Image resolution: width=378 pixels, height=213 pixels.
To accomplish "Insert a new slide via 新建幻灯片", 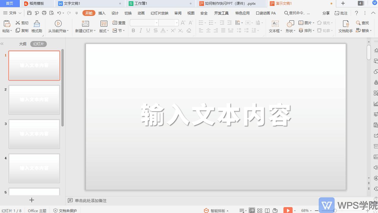I will click(x=84, y=27).
